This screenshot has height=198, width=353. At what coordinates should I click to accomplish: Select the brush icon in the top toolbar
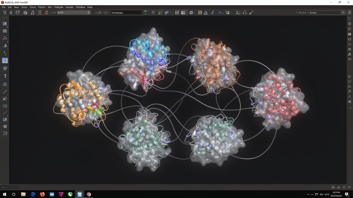click(x=251, y=13)
